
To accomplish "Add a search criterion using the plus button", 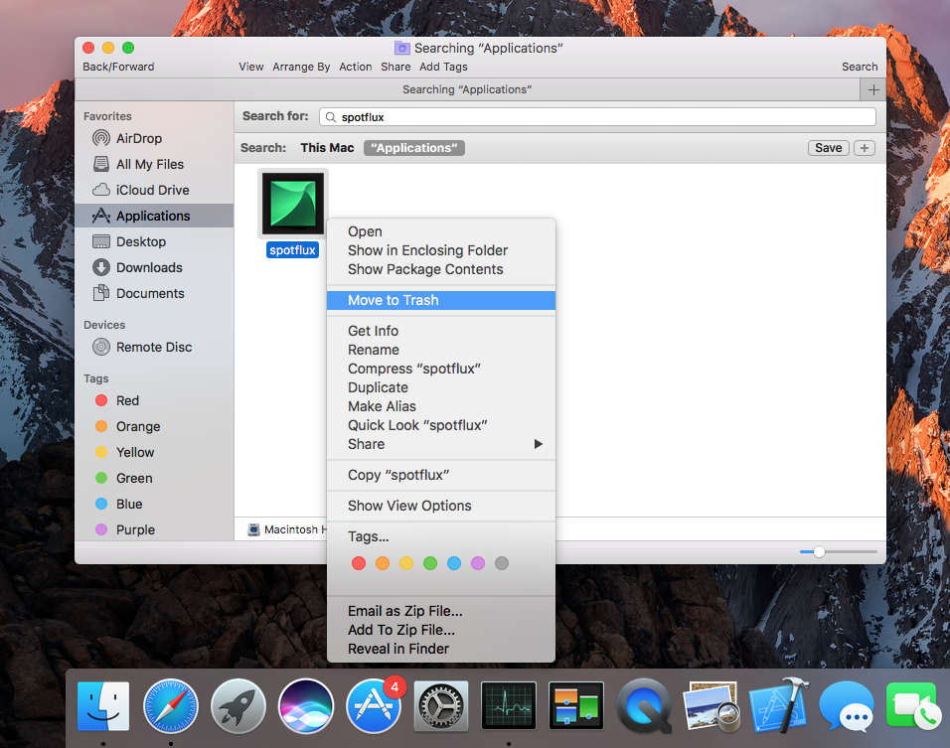I will pyautogui.click(x=864, y=147).
